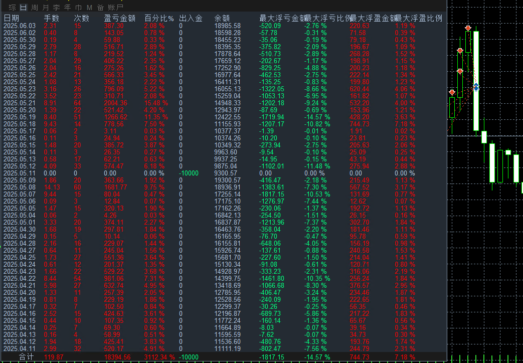
Task: Select the 2025.05.01 date cell
Action: coord(20,222)
